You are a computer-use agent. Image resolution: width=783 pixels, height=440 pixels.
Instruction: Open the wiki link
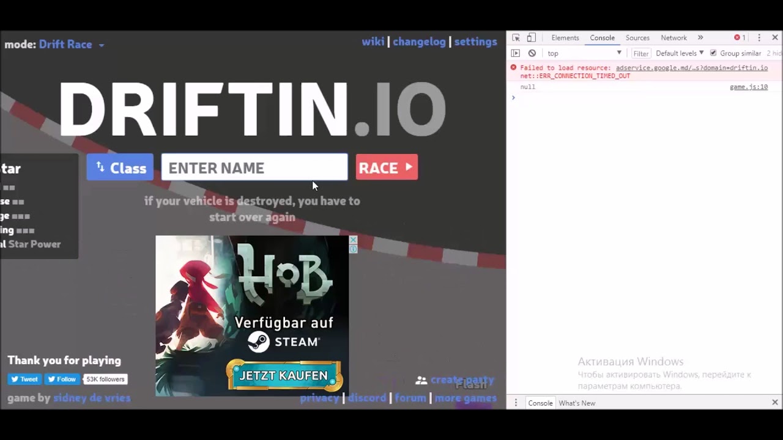coord(373,42)
